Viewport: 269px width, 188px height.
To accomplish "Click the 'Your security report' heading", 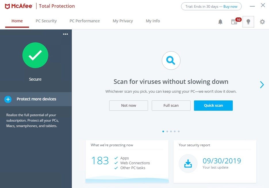I will [194, 145].
